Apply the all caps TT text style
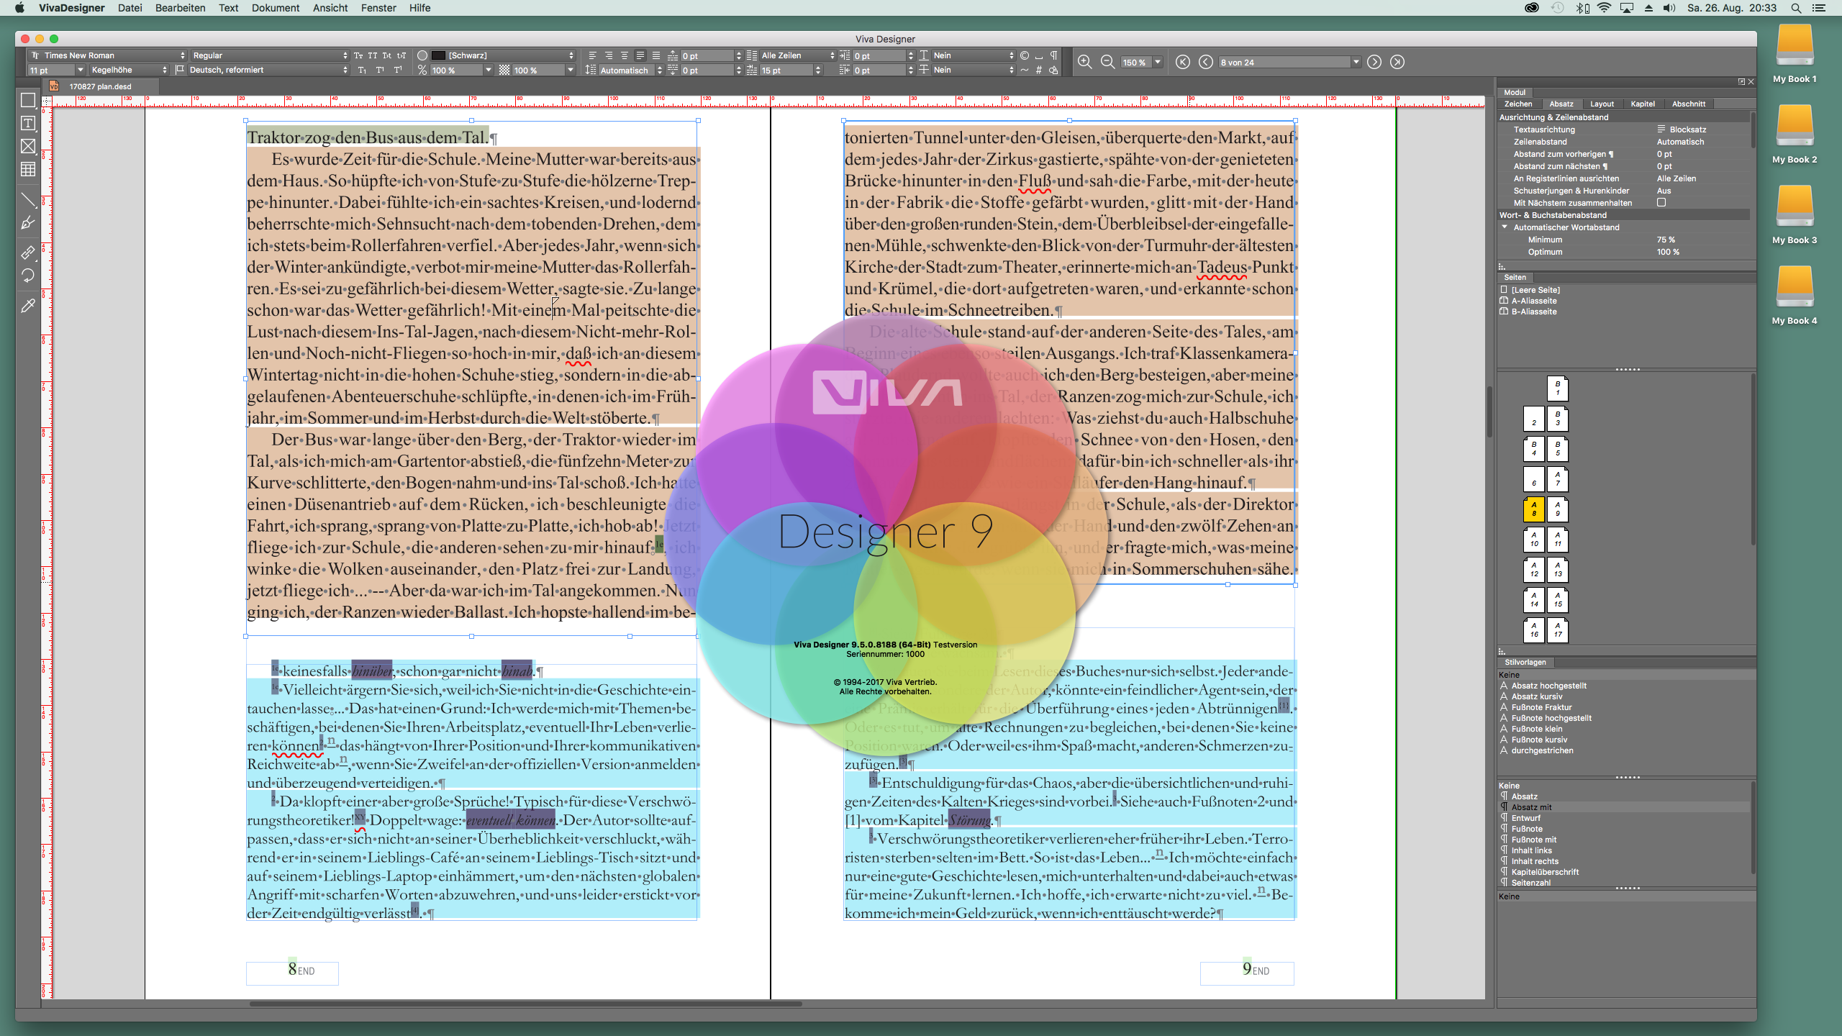Screen dimensions: 1842x1036 [x=373, y=55]
